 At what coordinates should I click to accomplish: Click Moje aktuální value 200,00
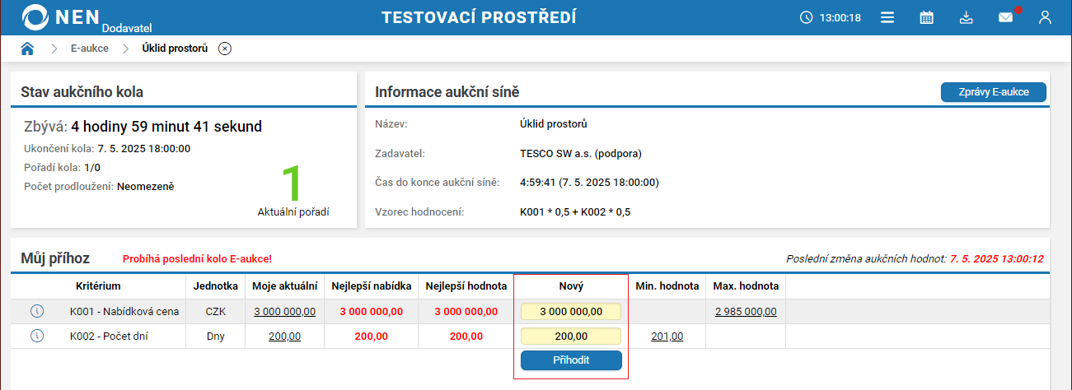pyautogui.click(x=284, y=337)
